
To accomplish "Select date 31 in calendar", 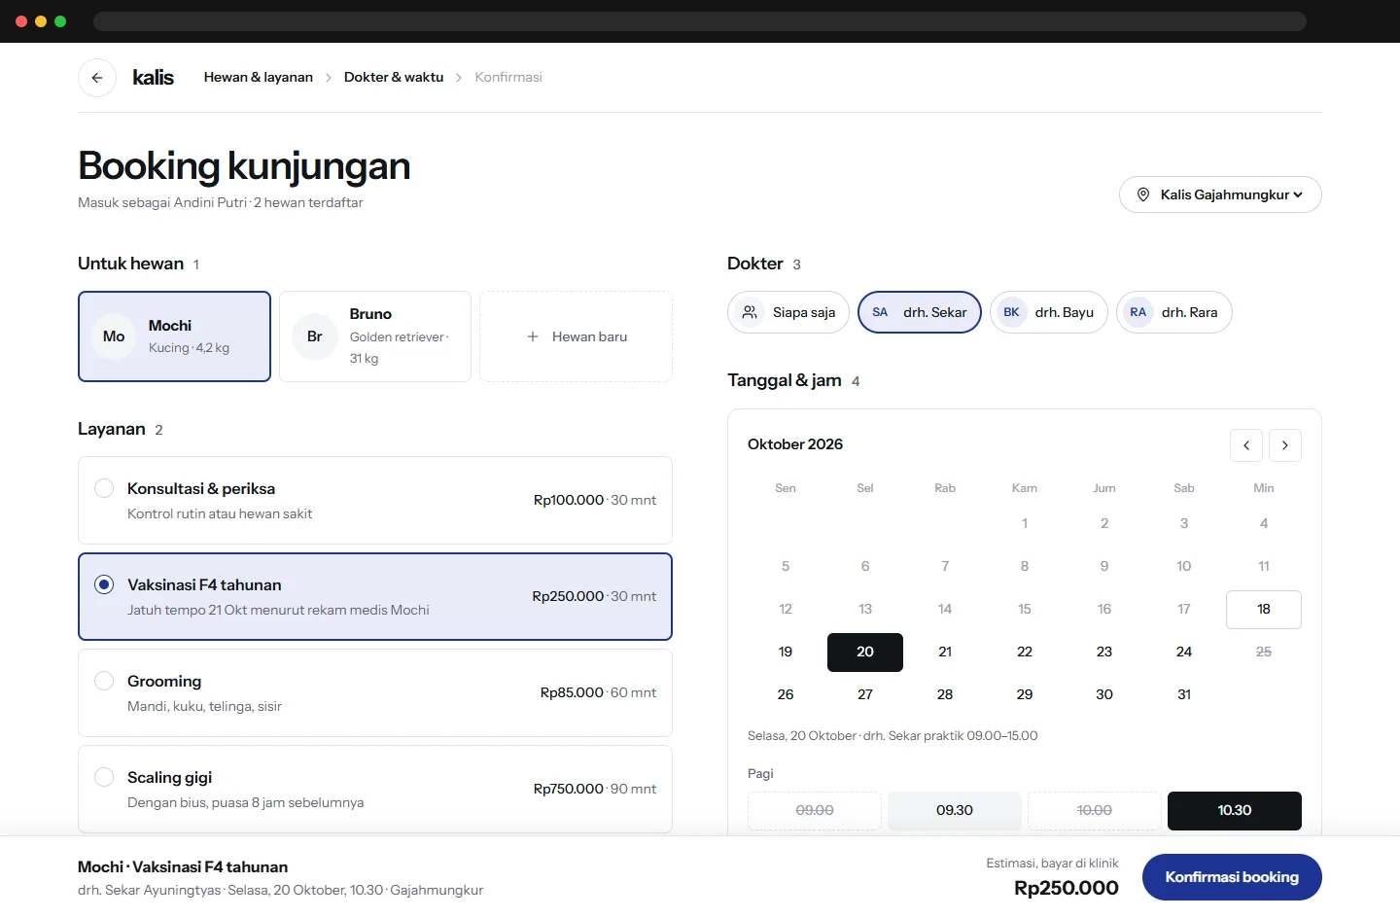I will (x=1184, y=695).
